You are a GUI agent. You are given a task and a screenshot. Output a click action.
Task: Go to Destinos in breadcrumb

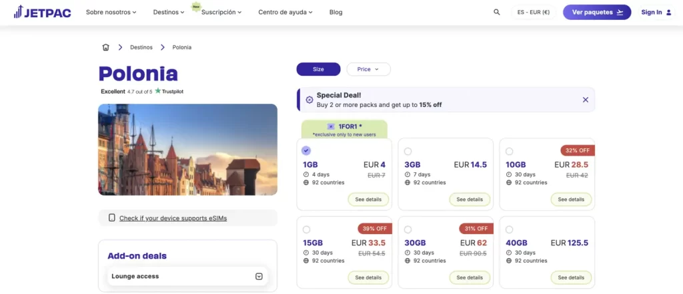pyautogui.click(x=141, y=47)
